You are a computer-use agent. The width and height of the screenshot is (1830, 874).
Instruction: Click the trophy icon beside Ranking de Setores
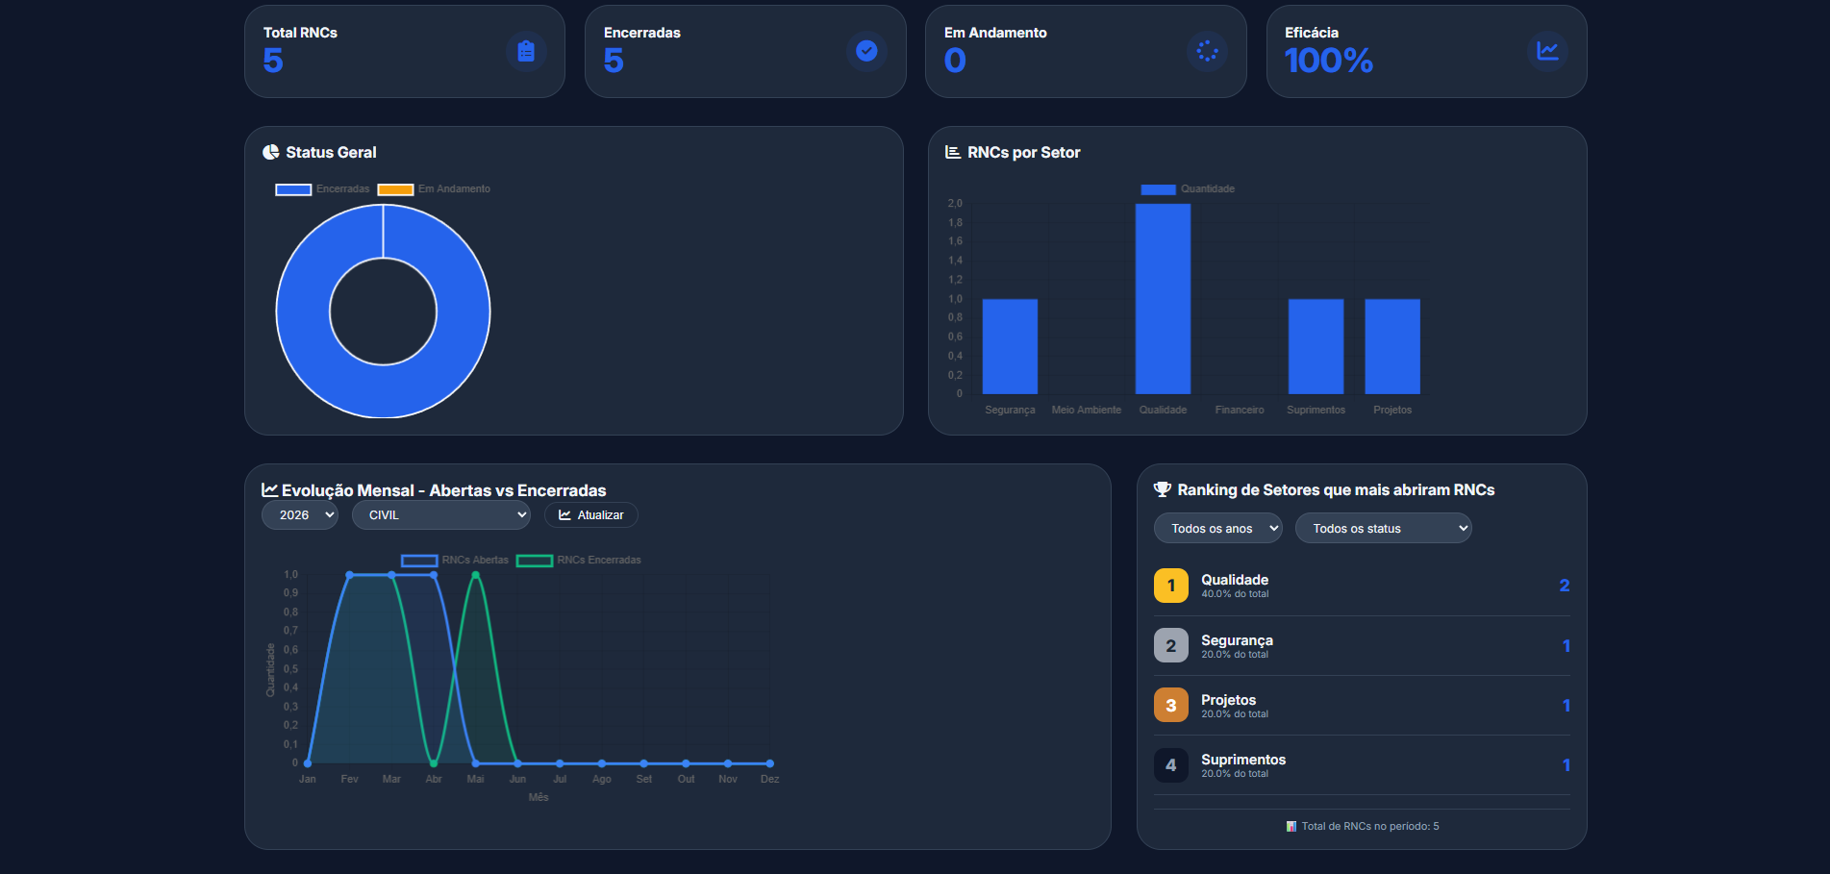(x=1163, y=489)
